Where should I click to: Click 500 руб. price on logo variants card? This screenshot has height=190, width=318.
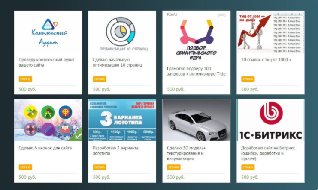[101, 177]
